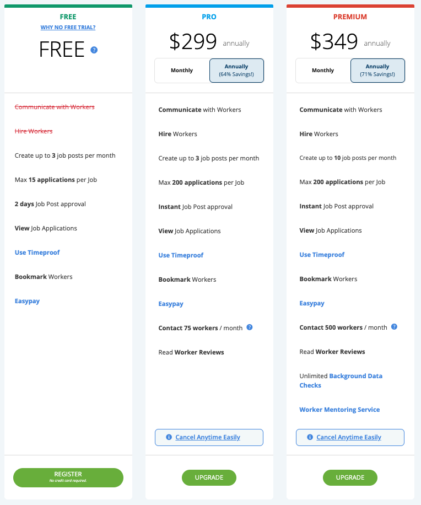Open the FREE plan help tooltip icon
The width and height of the screenshot is (421, 505).
94,50
